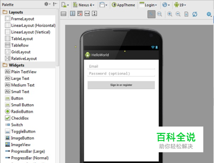Open the Nexus 4 device dropdown

[84, 5]
